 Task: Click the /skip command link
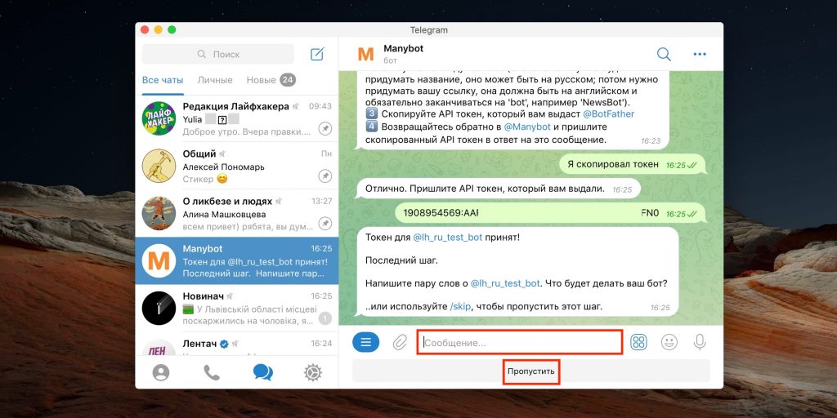461,307
